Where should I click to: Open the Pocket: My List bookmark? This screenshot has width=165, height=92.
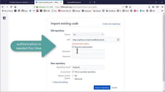pos(65,11)
